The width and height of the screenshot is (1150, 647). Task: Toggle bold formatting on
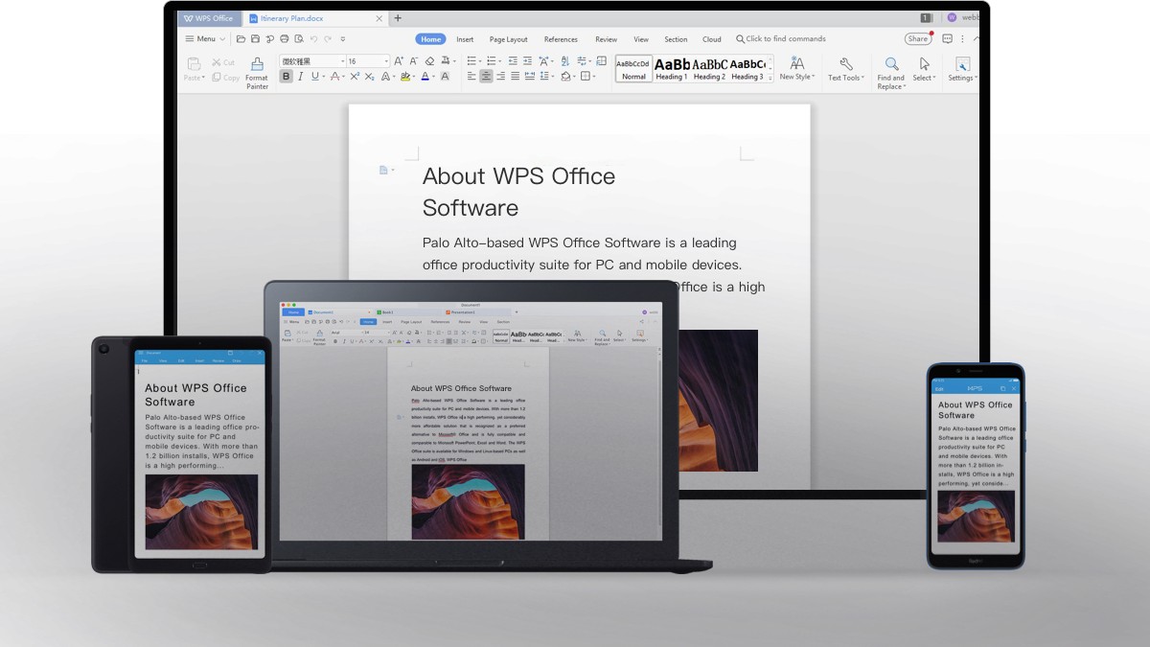coord(286,76)
